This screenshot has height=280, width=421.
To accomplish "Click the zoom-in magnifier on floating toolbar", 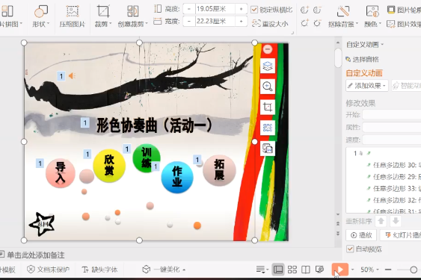I will coord(268,87).
